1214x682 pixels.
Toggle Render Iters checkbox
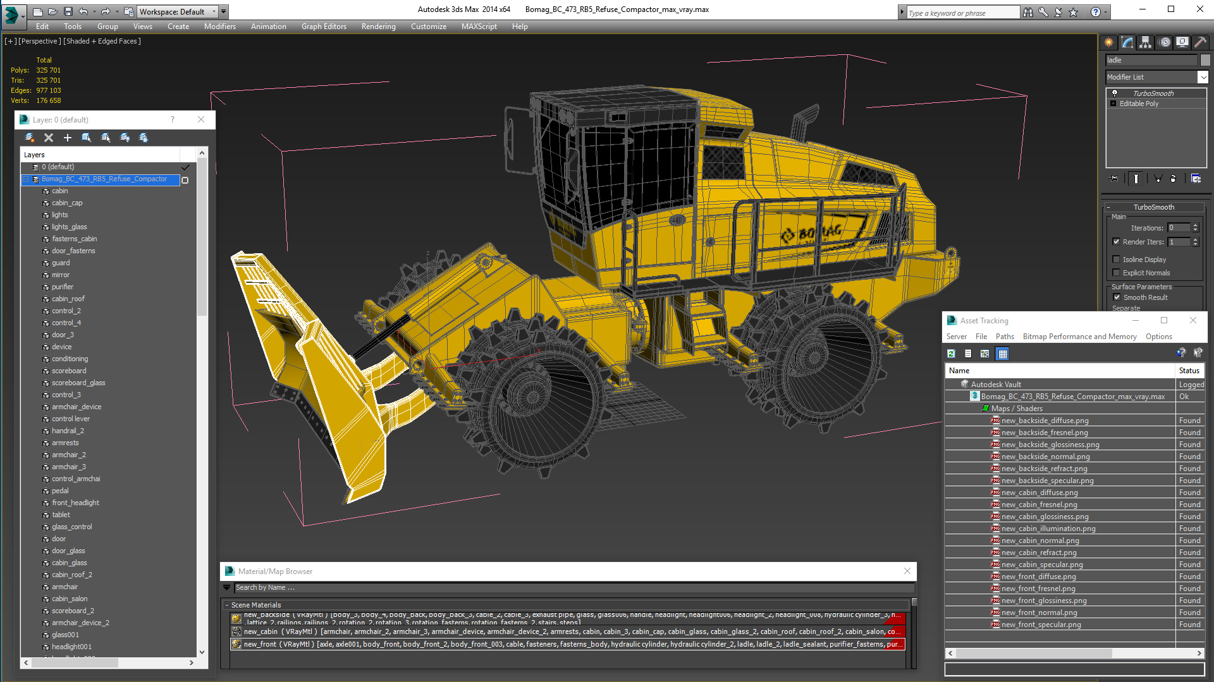tap(1117, 242)
